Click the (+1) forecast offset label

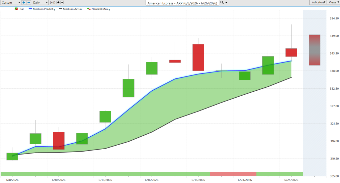coord(52,3)
